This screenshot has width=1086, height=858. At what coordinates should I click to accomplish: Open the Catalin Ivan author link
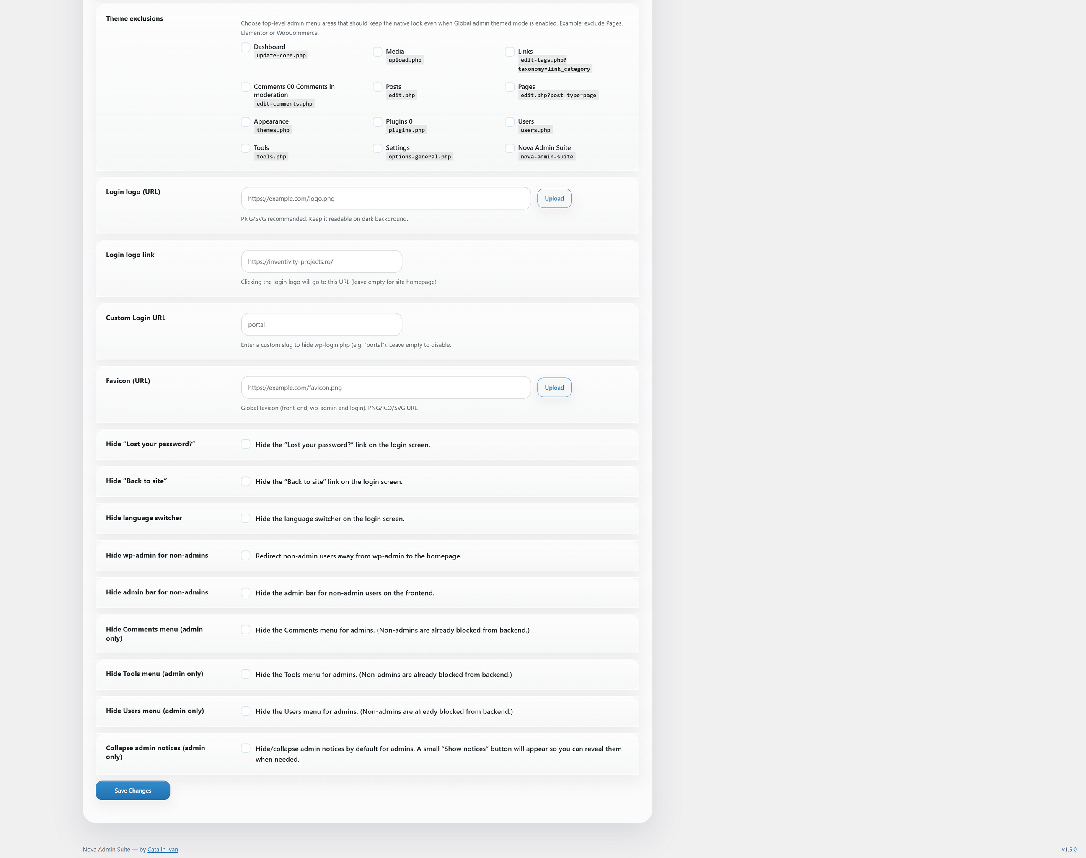(163, 849)
